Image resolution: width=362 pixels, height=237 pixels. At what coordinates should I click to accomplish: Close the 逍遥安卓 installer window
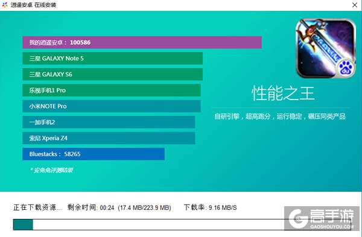tap(355, 5)
